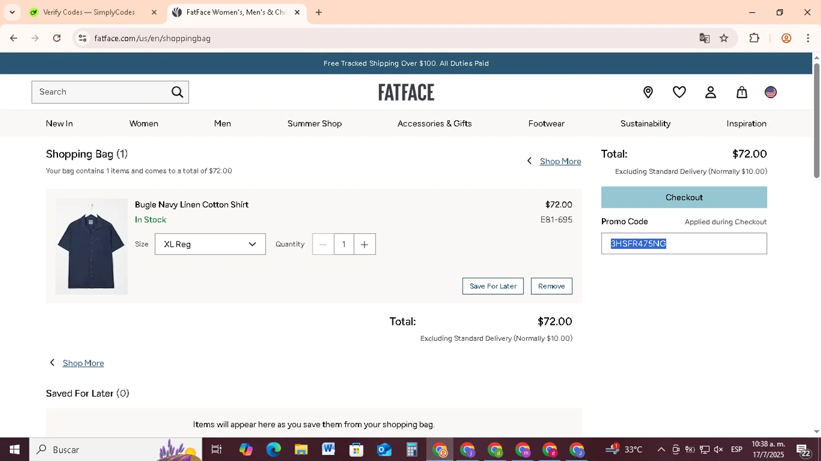The width and height of the screenshot is (821, 461).
Task: Open Microsoft Edge from the taskbar
Action: coord(273,450)
